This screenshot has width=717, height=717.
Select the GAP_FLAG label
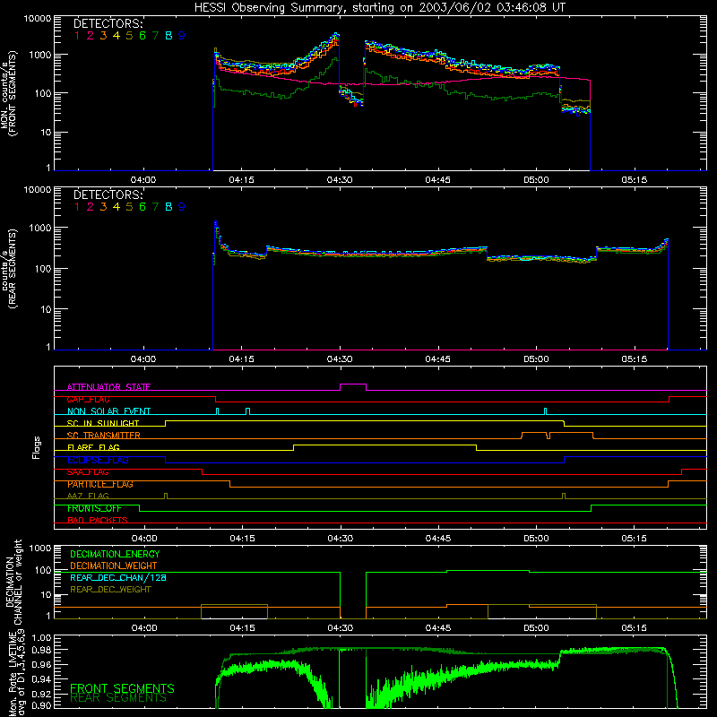(x=88, y=399)
